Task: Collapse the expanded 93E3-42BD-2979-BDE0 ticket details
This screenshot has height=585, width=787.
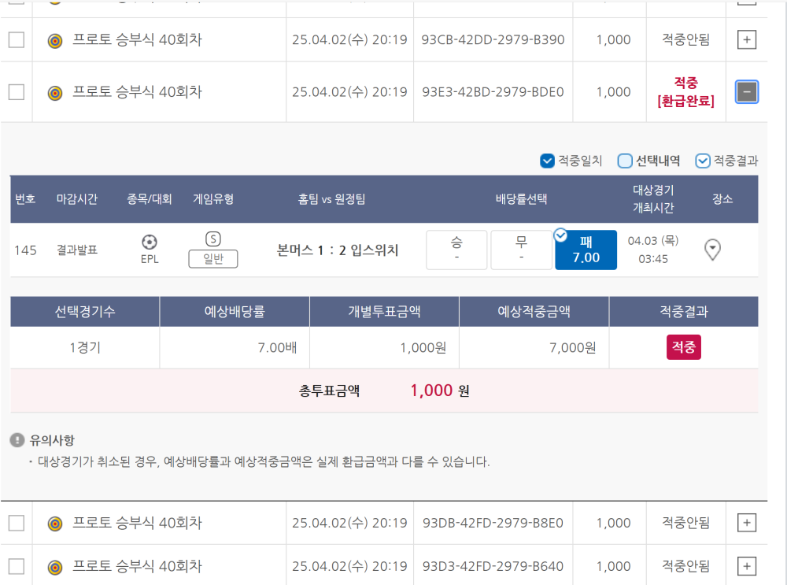Action: (747, 92)
